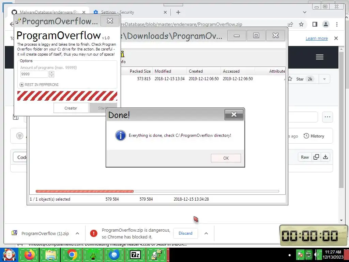Click the red dangerous download warning icon
This screenshot has width=349, height=262.
click(94, 233)
